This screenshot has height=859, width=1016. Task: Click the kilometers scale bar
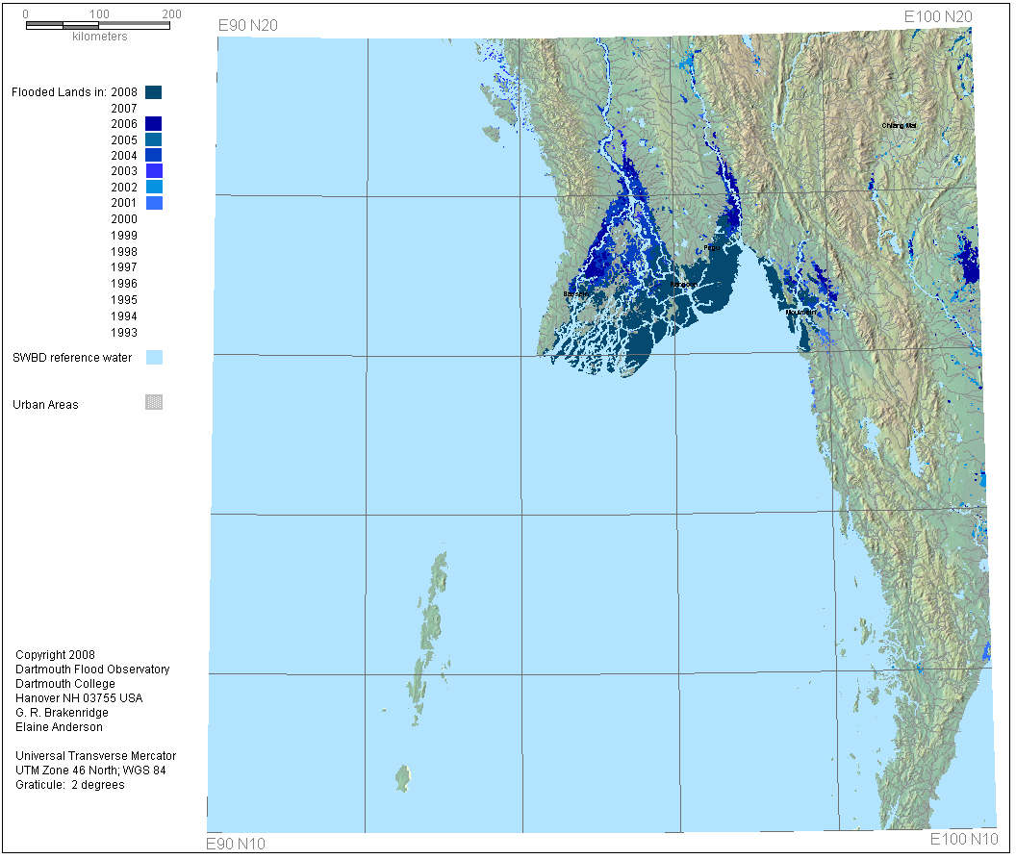click(98, 25)
